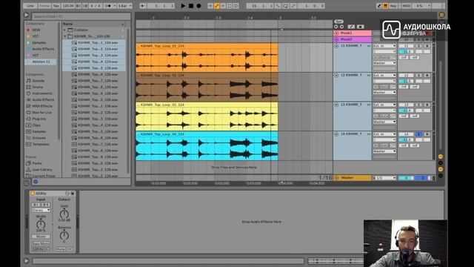This screenshot has height=267, width=474.
Task: Select the Ableton 11 collection
Action: pos(41,62)
